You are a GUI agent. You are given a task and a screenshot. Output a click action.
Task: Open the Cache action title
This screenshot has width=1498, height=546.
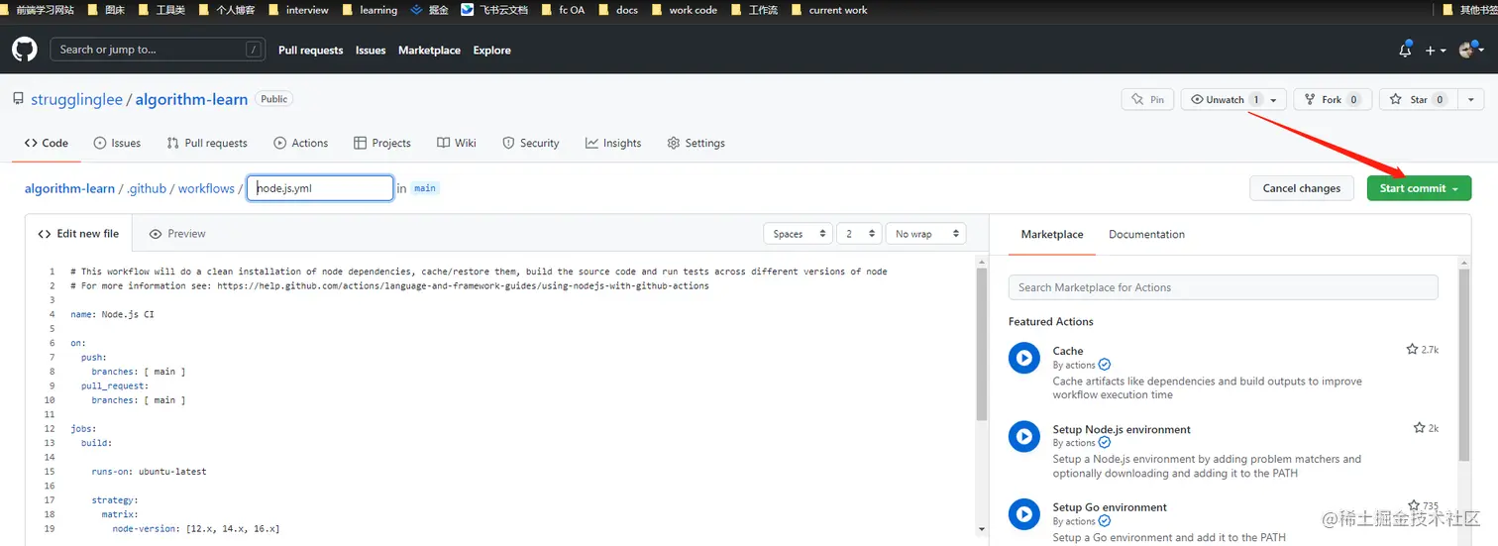pyautogui.click(x=1068, y=351)
